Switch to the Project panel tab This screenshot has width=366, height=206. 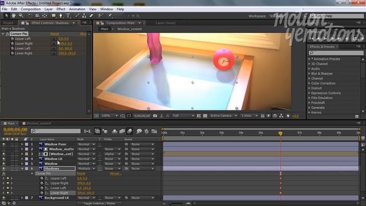pyautogui.click(x=9, y=23)
